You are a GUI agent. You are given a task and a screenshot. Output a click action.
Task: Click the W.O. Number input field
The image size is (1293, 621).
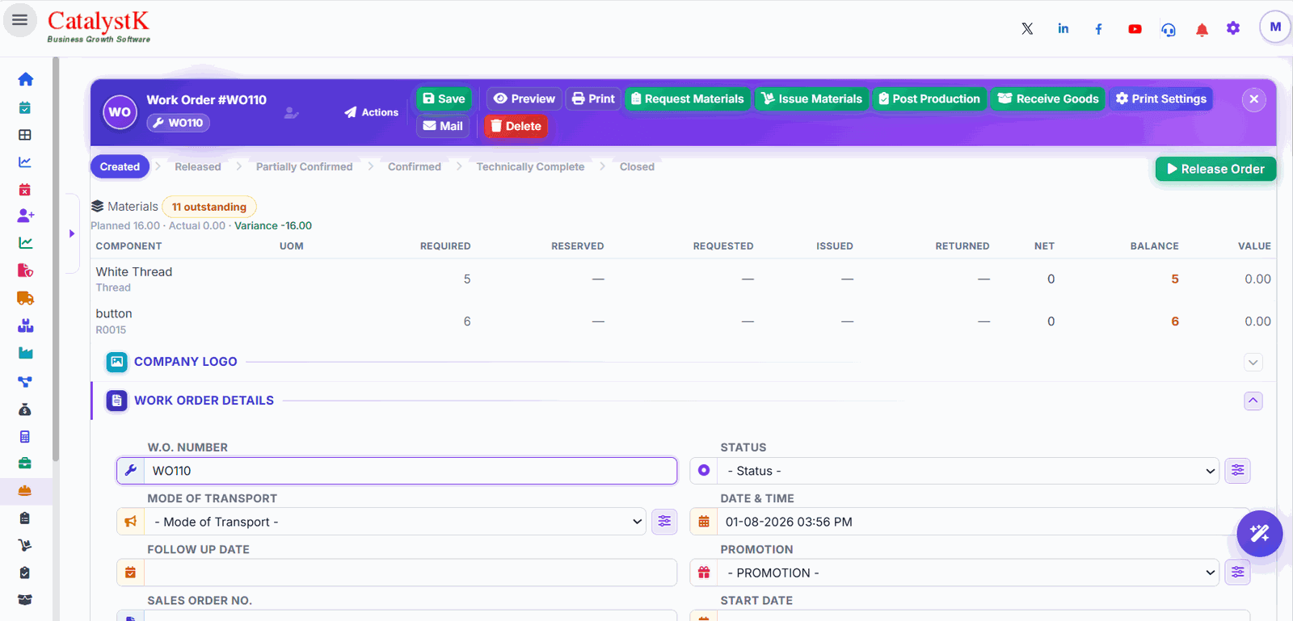(x=411, y=471)
